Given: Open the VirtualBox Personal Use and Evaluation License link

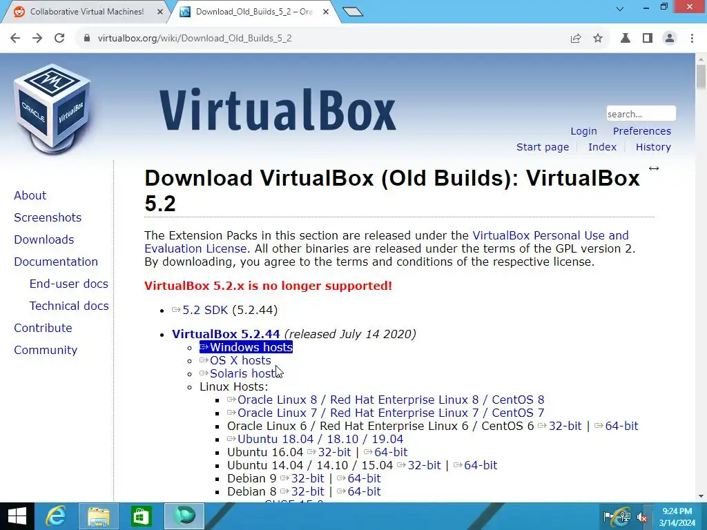Looking at the screenshot, I should [x=550, y=236].
